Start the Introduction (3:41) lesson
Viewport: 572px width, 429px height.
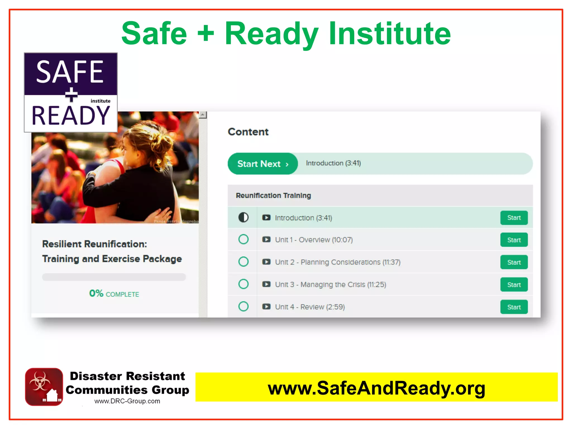pyautogui.click(x=514, y=218)
